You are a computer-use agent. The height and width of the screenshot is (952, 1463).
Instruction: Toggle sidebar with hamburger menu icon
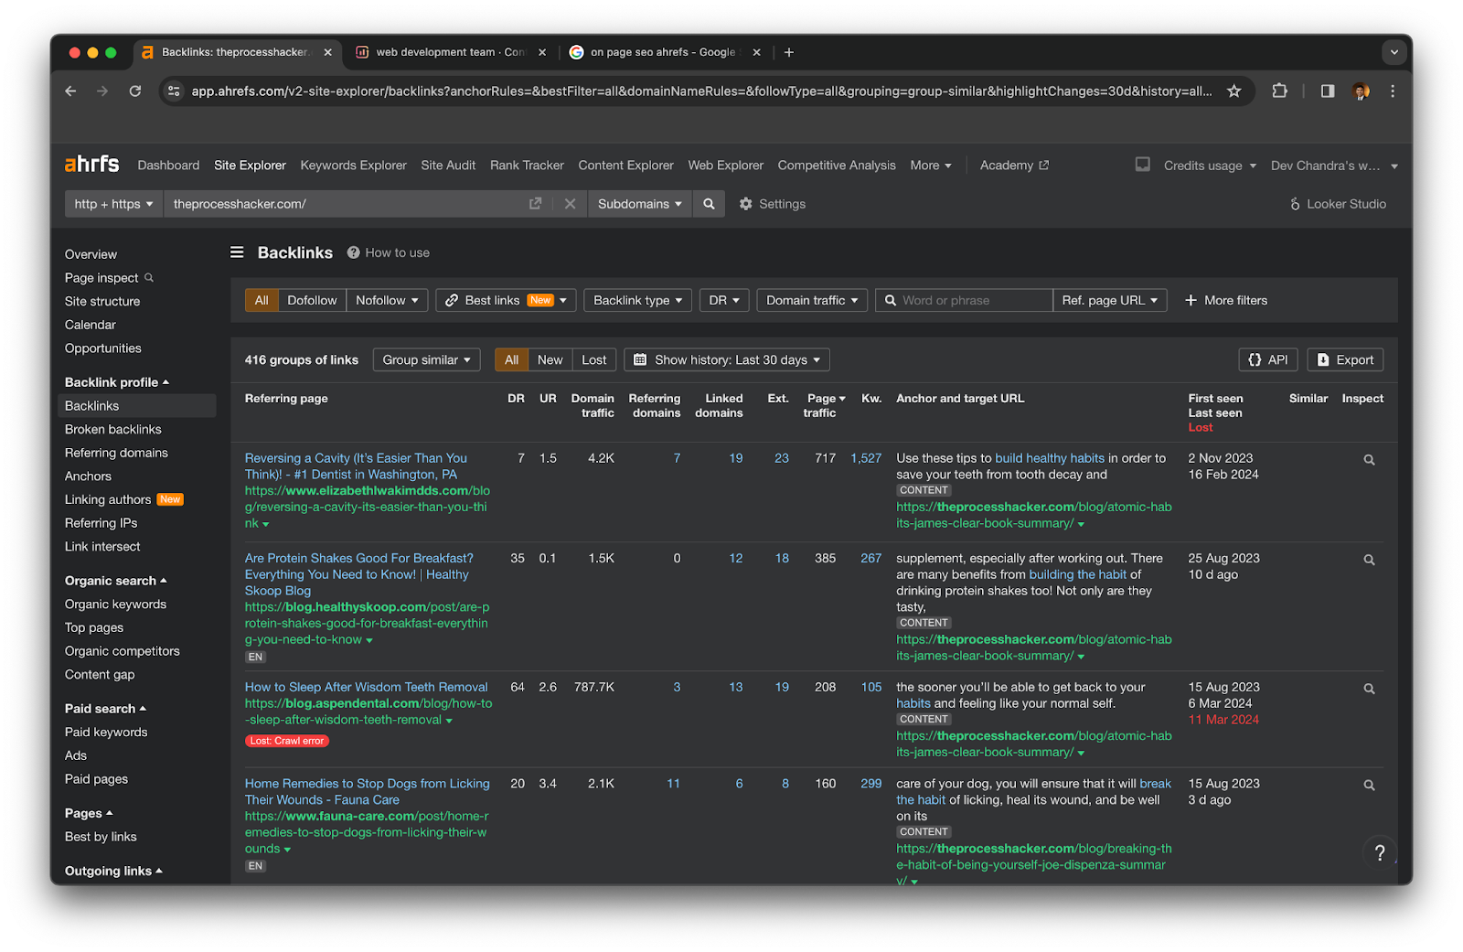coord(237,252)
